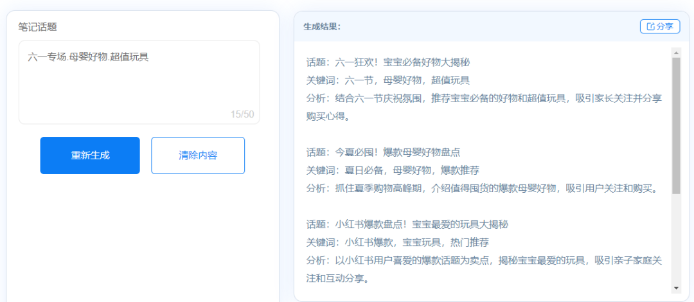Click the 重新生成 regenerate button
This screenshot has width=694, height=302.
tap(90, 155)
